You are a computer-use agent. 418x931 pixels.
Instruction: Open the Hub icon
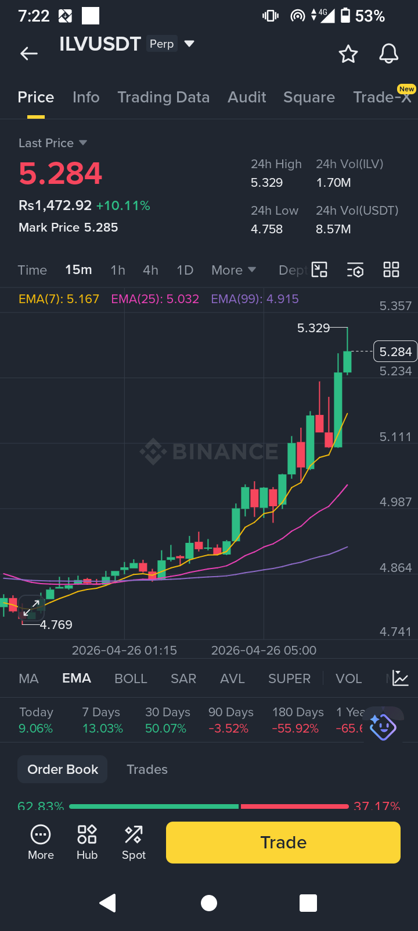click(x=87, y=842)
